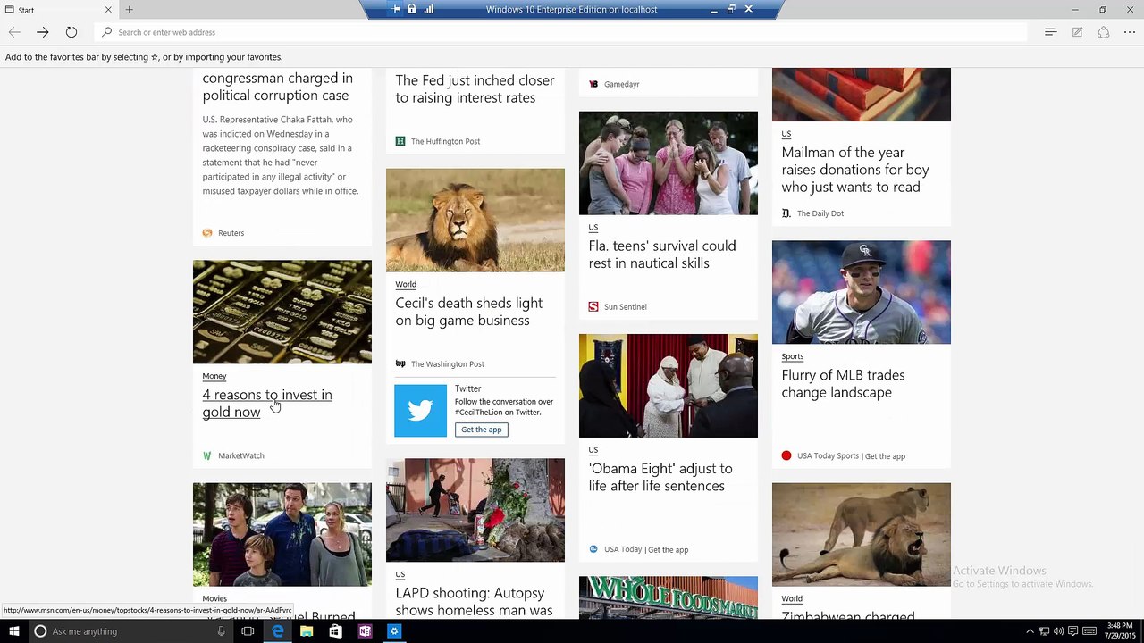
Task: Click the Washington Post source icon
Action: [400, 363]
